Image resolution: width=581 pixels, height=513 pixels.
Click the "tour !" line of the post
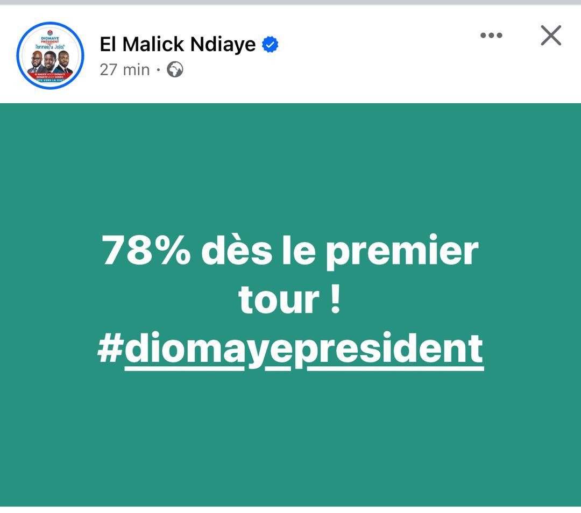(x=289, y=299)
